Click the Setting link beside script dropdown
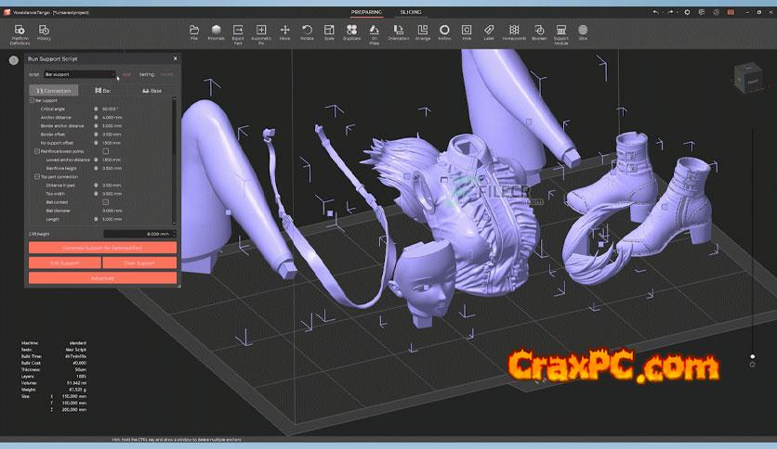The width and height of the screenshot is (777, 449). (146, 74)
